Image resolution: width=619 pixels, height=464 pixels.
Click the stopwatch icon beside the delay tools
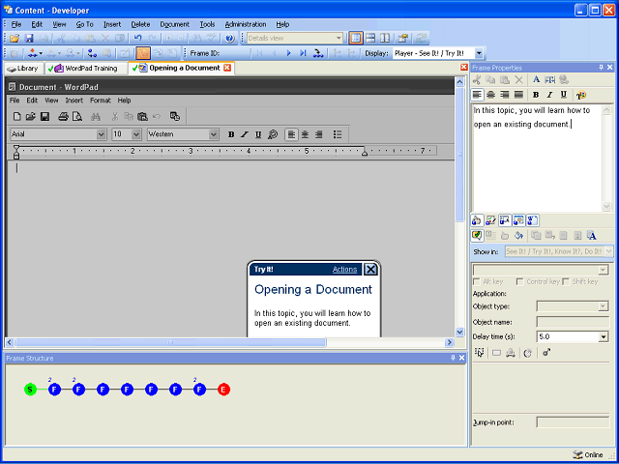coord(527,353)
